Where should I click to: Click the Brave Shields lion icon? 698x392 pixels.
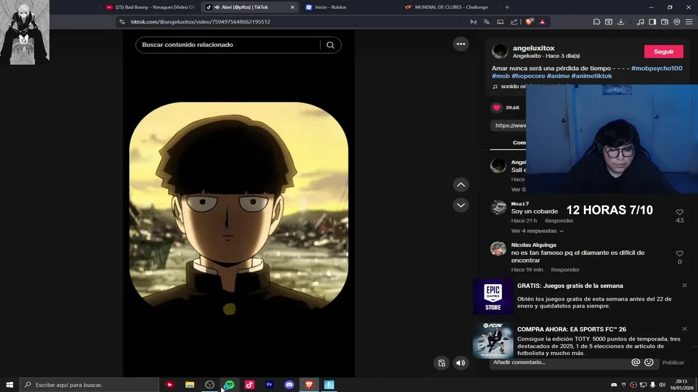coord(529,22)
